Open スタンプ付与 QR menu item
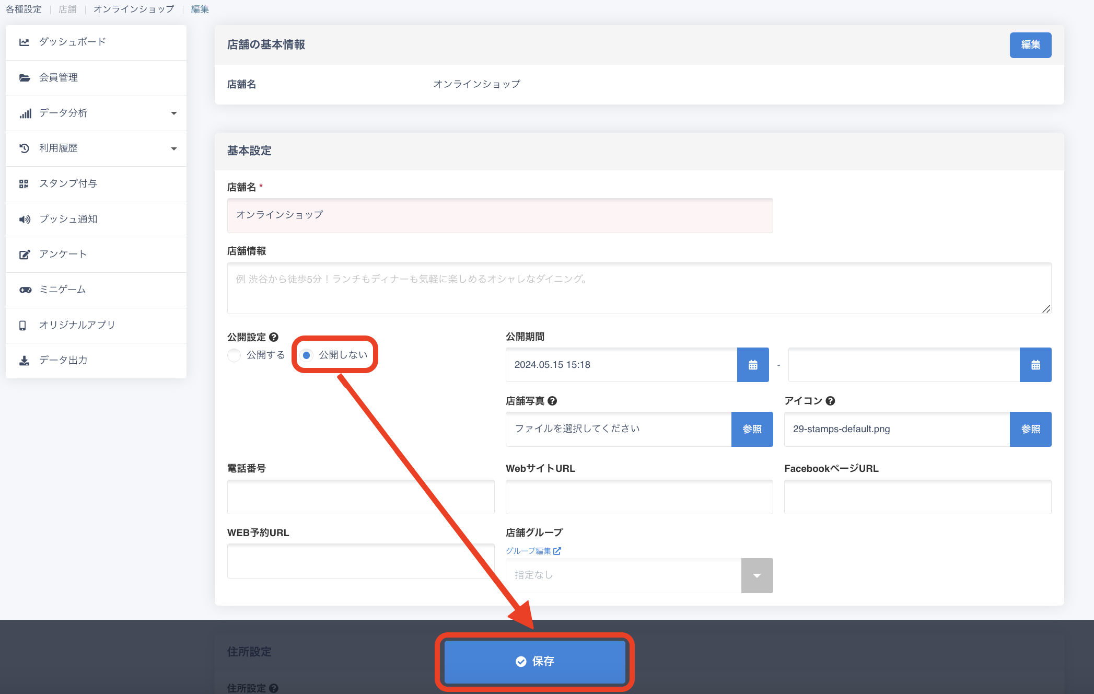 coord(68,183)
